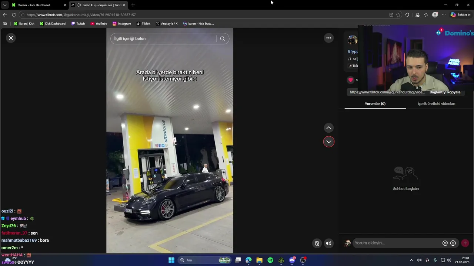Screen dimensions: 474x266
Task: Open the YouTube bookmark
Action: [99, 24]
